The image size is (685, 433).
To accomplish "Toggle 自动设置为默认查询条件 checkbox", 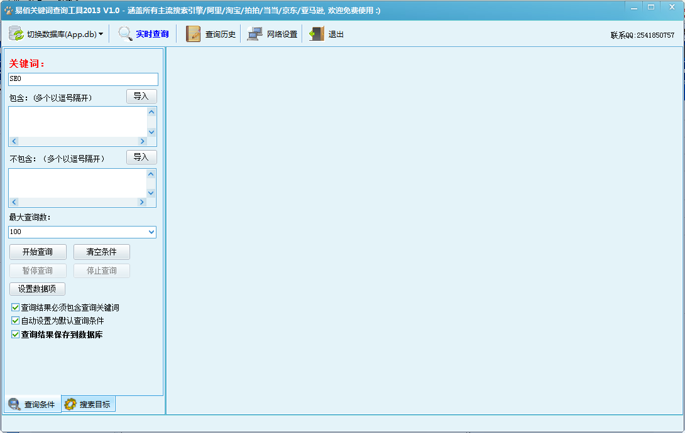I will click(x=16, y=321).
